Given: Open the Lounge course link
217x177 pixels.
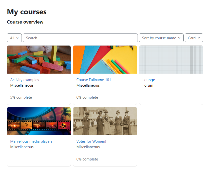Looking at the screenshot, I should click(149, 80).
